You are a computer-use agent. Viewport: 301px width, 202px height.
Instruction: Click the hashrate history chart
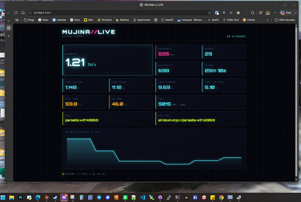(154, 149)
